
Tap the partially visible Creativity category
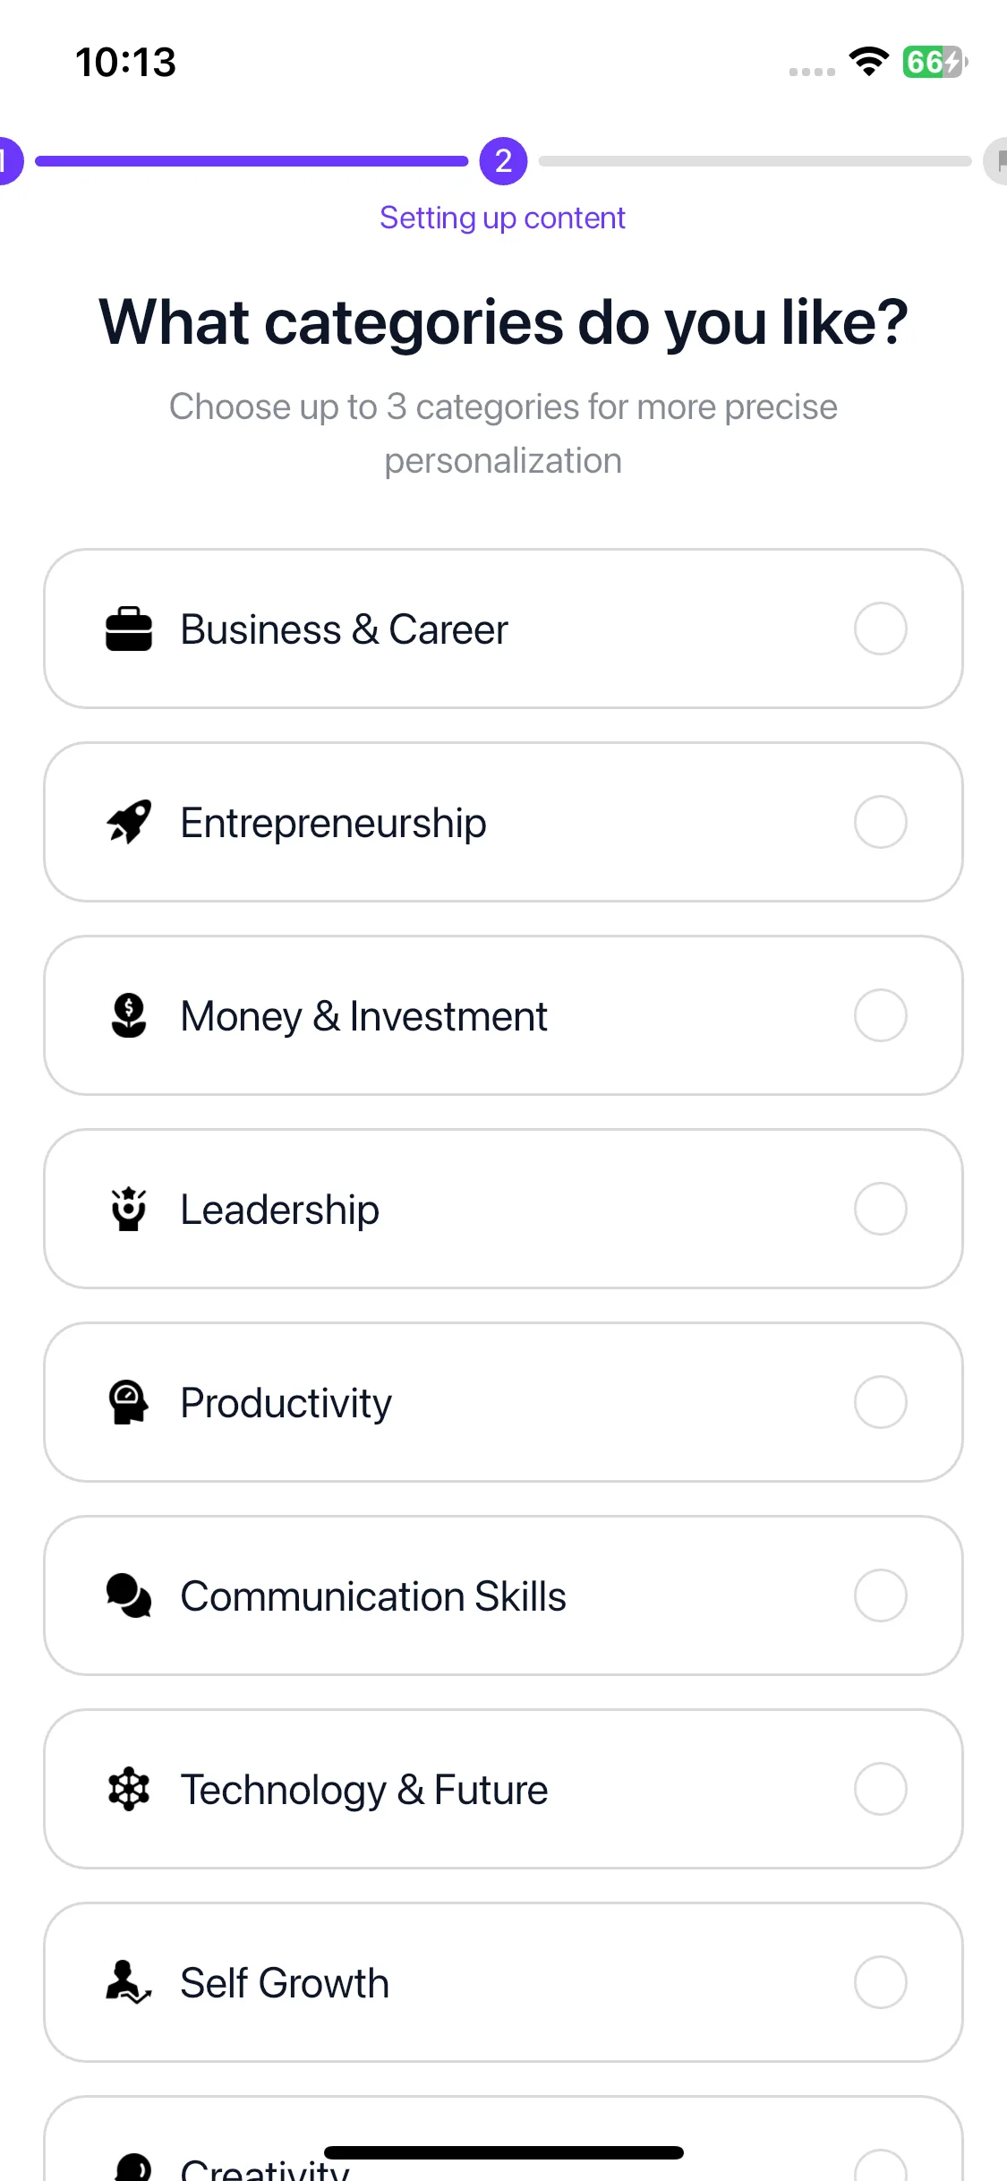(x=503, y=2138)
